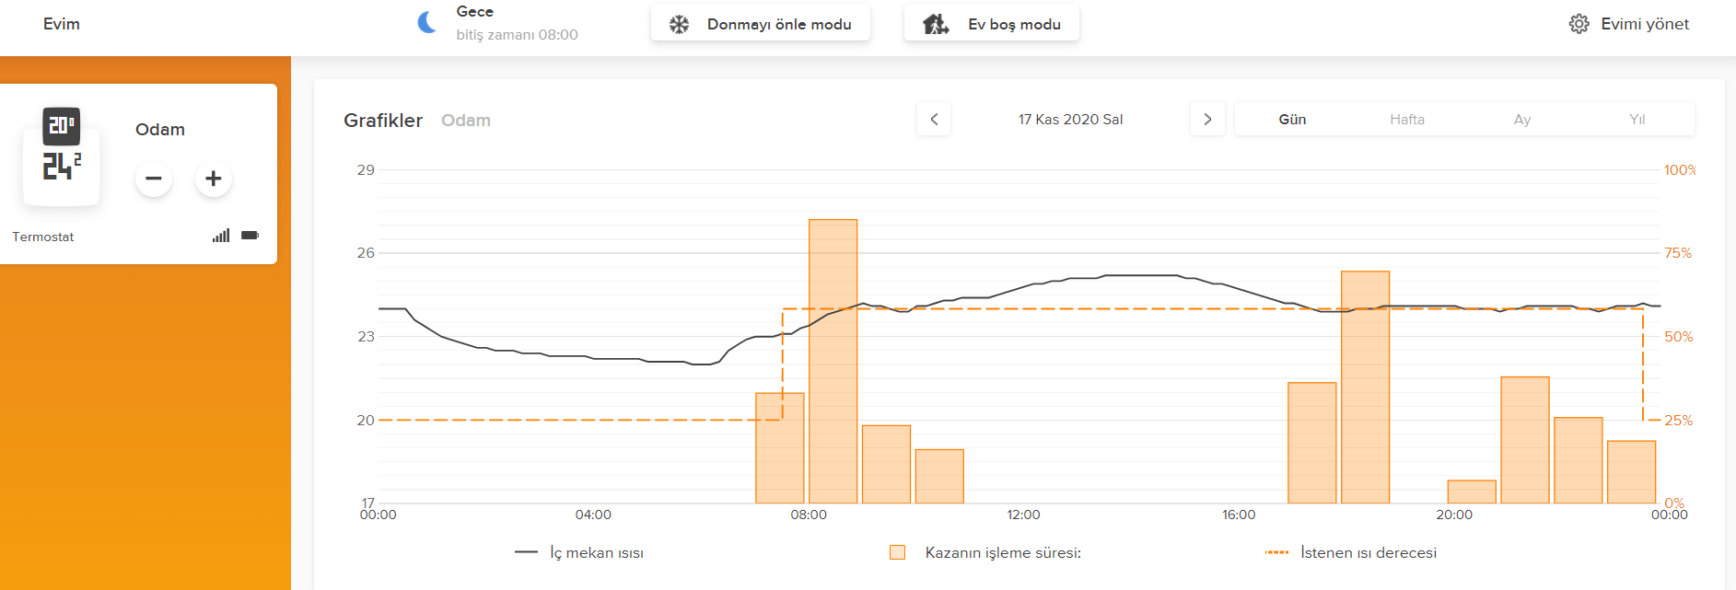
Task: Click the snowflake frost protection icon
Action: point(679,24)
